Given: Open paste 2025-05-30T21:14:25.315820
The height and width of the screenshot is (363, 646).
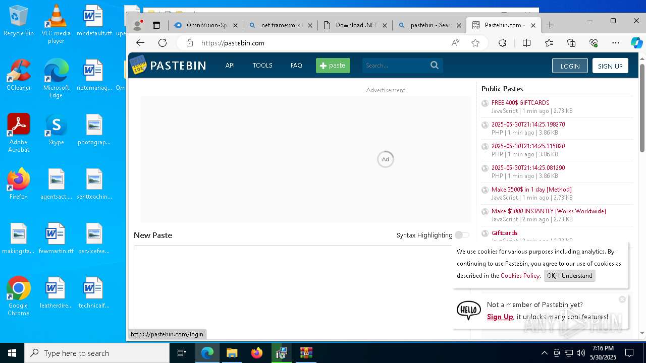Looking at the screenshot, I should point(528,146).
